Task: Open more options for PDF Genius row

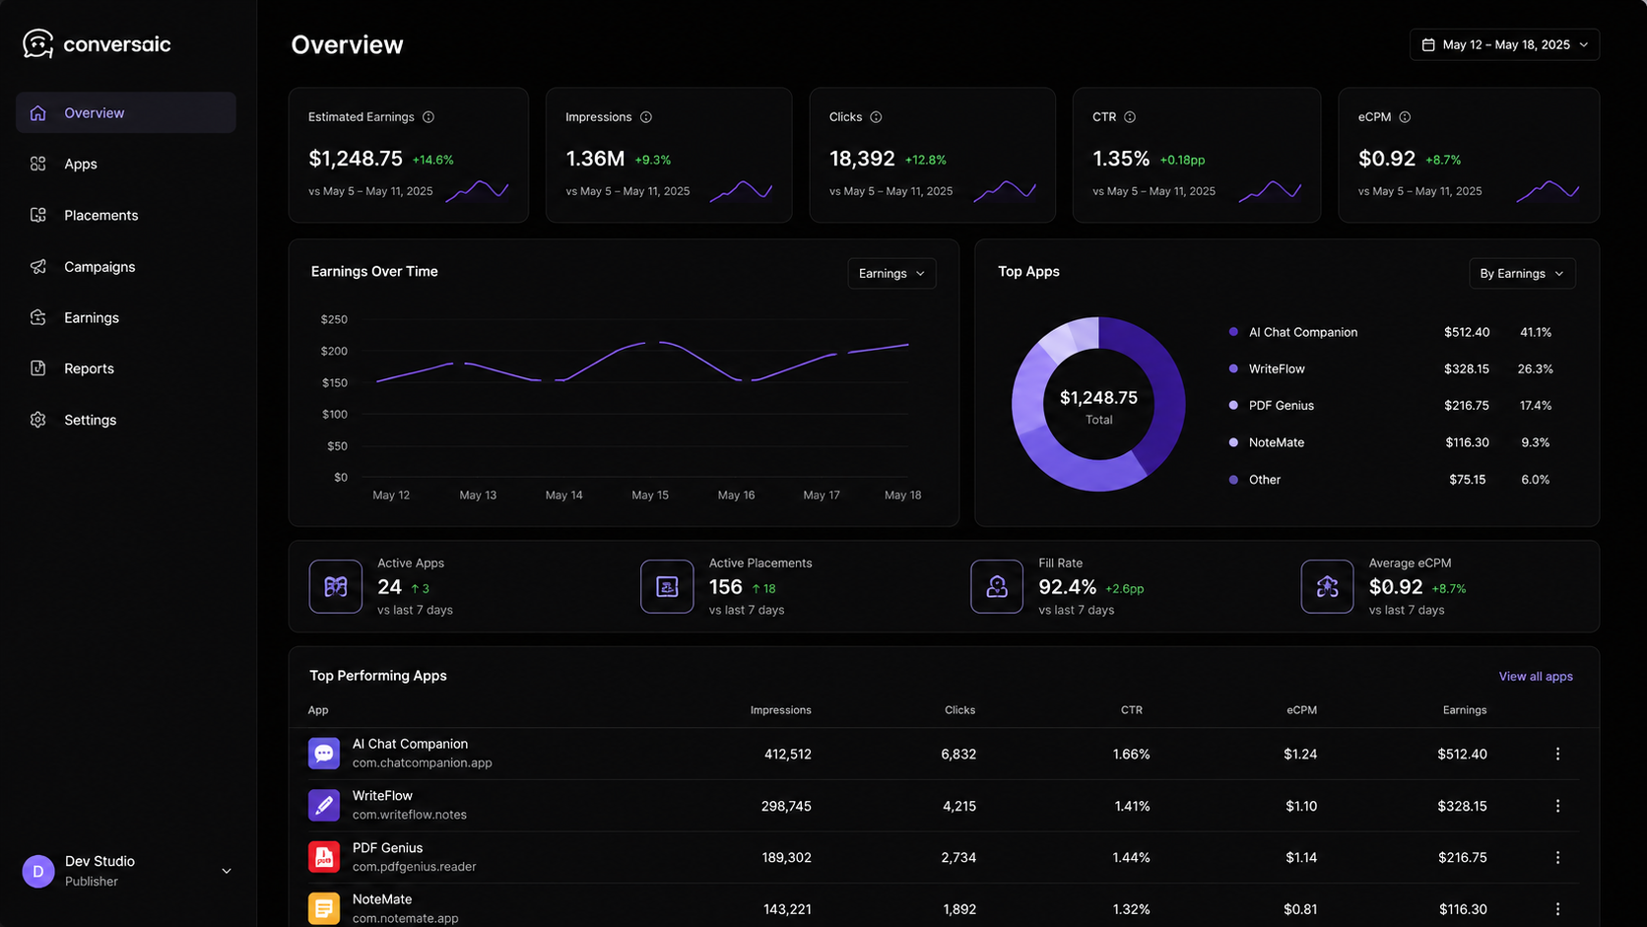Action: pyautogui.click(x=1557, y=857)
